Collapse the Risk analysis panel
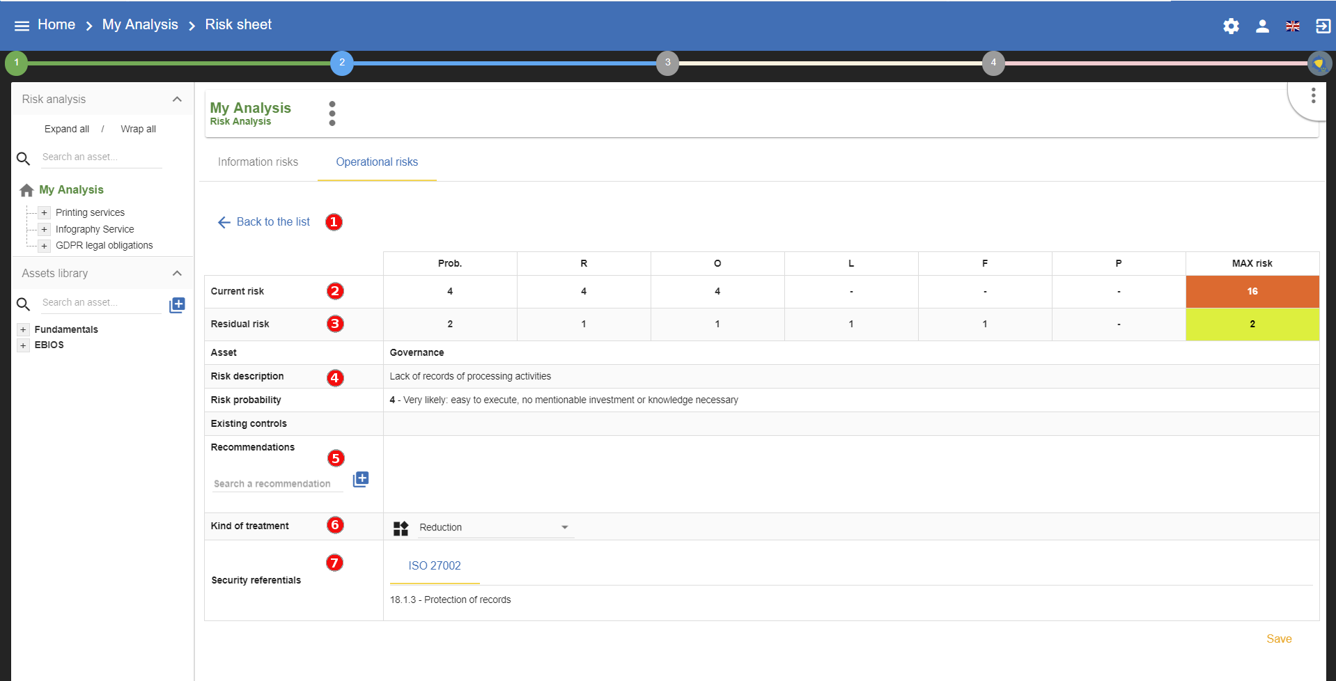This screenshot has width=1336, height=681. [177, 100]
